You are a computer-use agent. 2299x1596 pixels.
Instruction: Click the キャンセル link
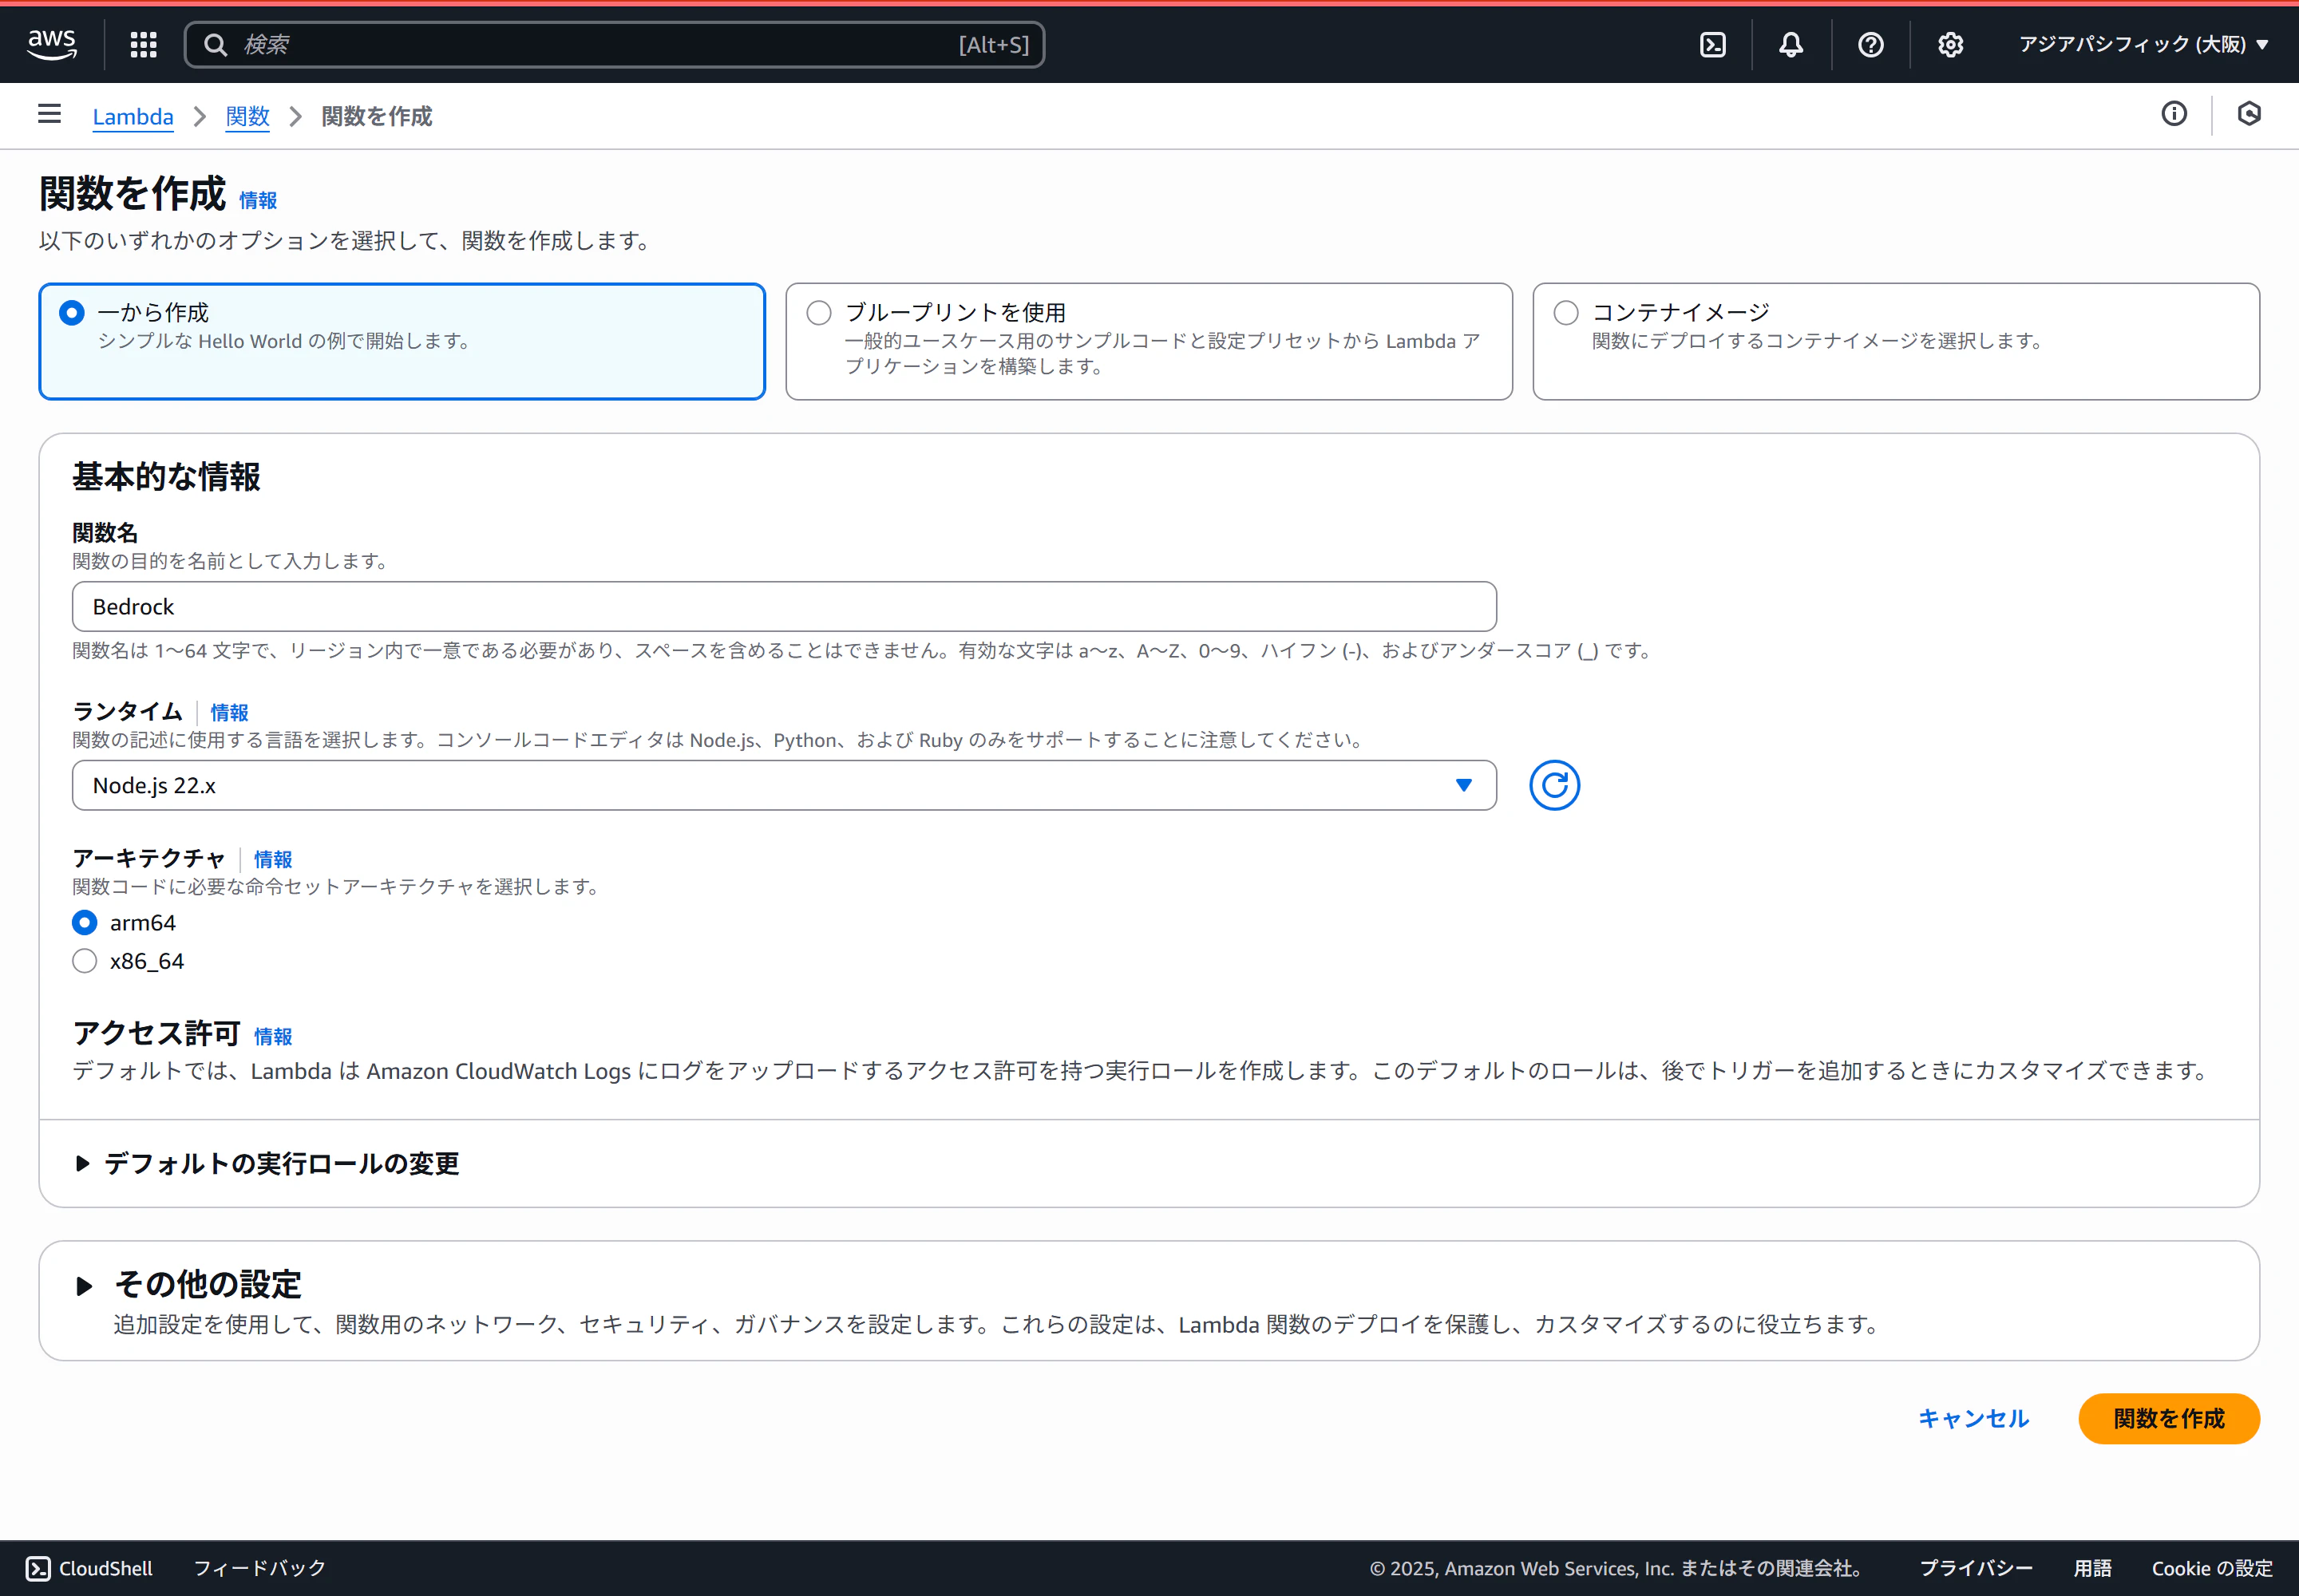click(x=1972, y=1418)
